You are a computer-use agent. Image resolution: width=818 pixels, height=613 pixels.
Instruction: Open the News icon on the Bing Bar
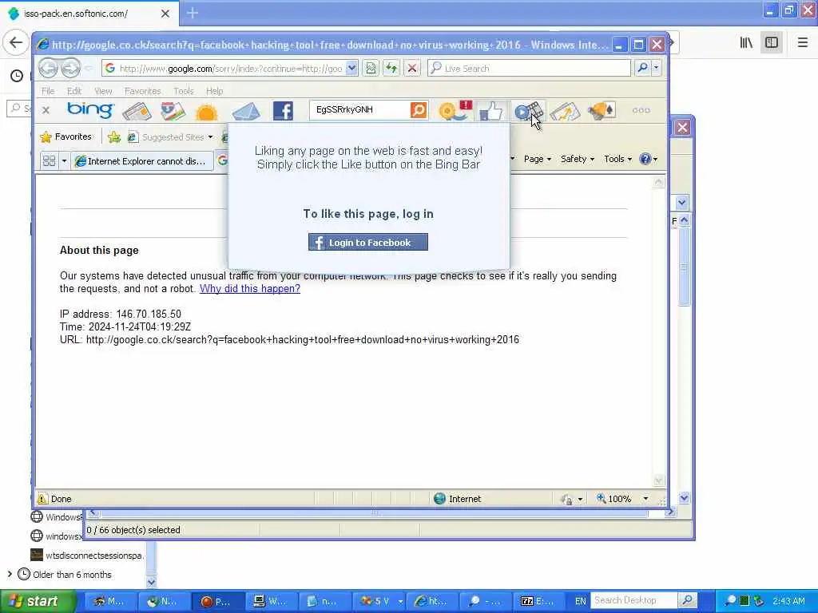(x=137, y=111)
